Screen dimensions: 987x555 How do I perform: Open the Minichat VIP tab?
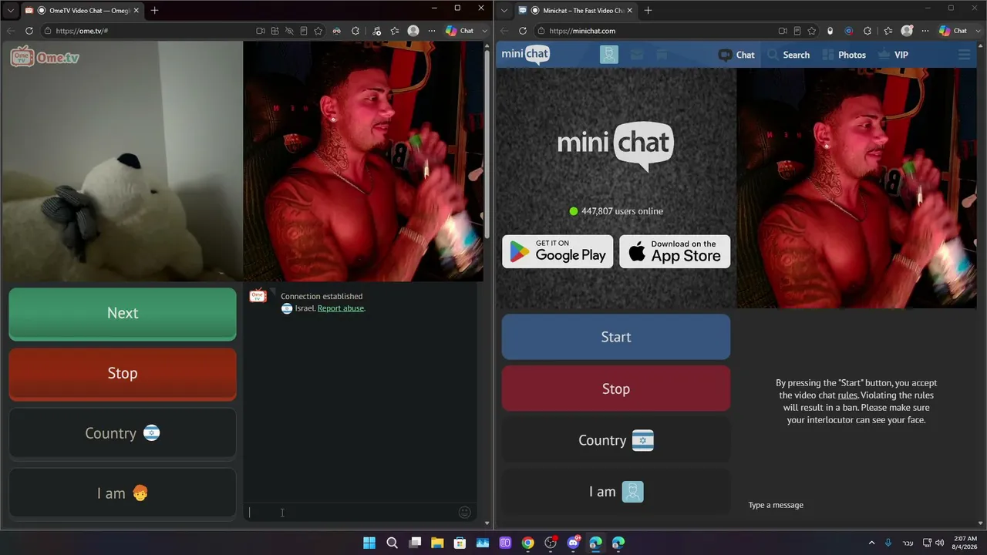pos(893,55)
